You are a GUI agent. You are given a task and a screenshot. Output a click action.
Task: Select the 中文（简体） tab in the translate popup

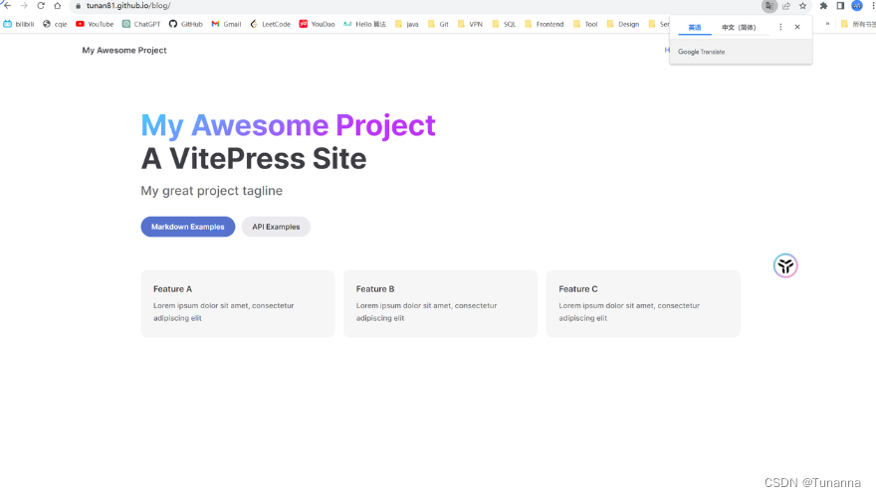click(739, 27)
